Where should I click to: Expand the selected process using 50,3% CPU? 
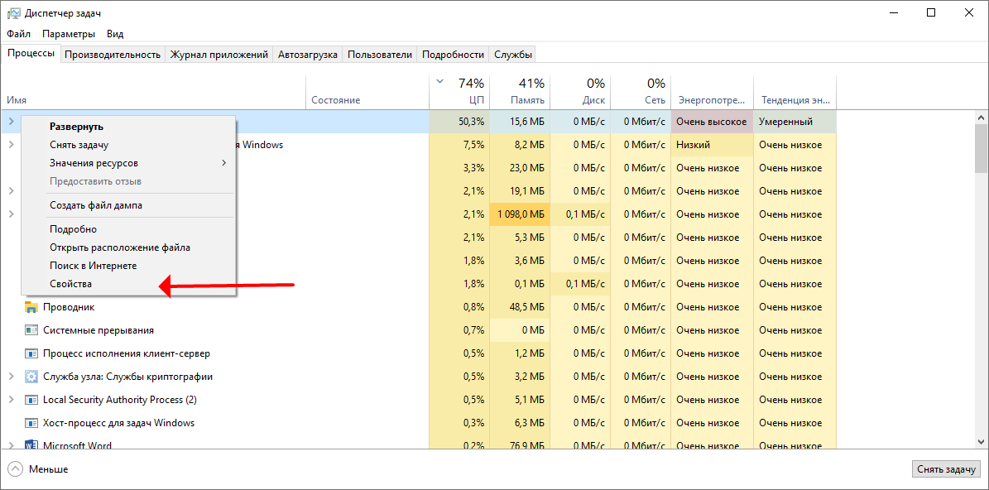11,121
